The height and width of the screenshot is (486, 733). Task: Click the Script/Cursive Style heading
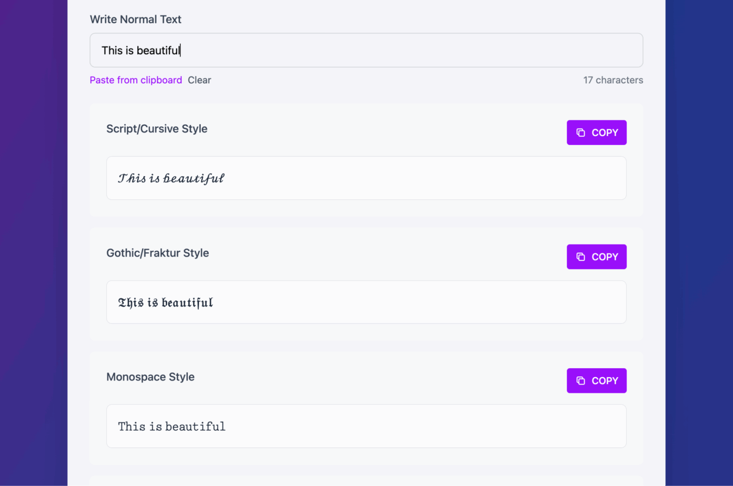point(157,128)
